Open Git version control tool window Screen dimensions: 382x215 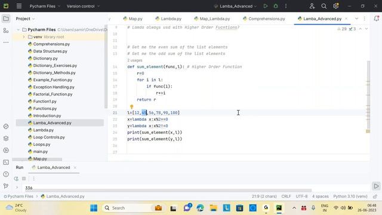[x=6, y=186]
